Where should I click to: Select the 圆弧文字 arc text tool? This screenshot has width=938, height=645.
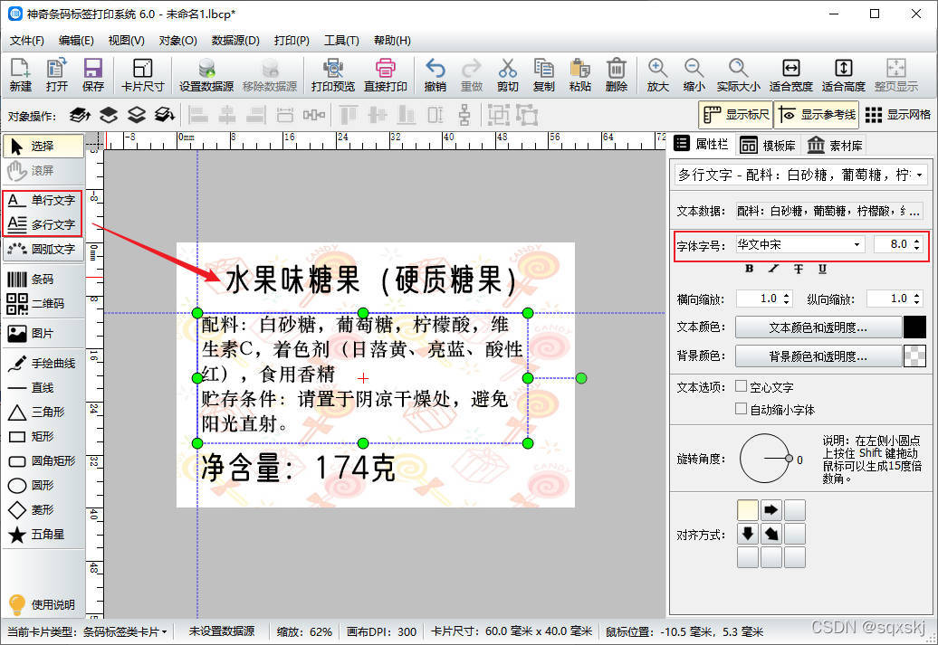(42, 249)
